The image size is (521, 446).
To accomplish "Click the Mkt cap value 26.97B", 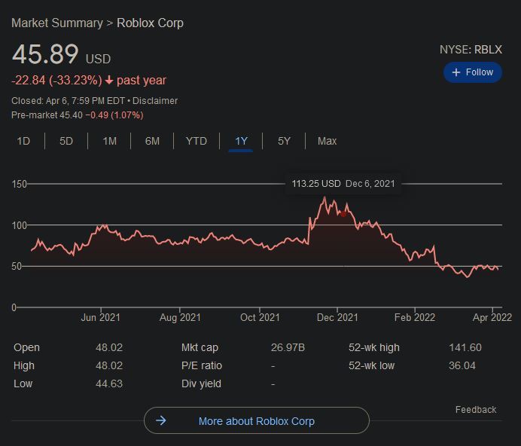I will 288,347.
